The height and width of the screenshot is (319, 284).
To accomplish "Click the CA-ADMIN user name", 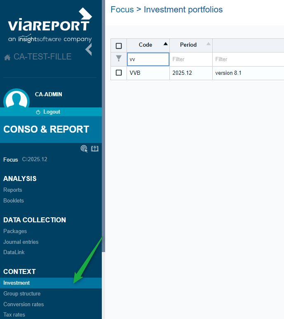I will (x=49, y=94).
